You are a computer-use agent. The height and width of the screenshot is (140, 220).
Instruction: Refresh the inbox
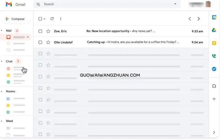coord(52,19)
